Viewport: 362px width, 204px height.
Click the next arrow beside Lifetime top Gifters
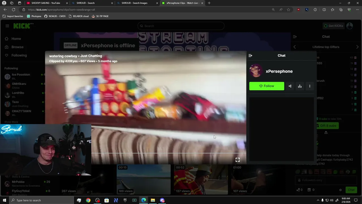(x=357, y=47)
